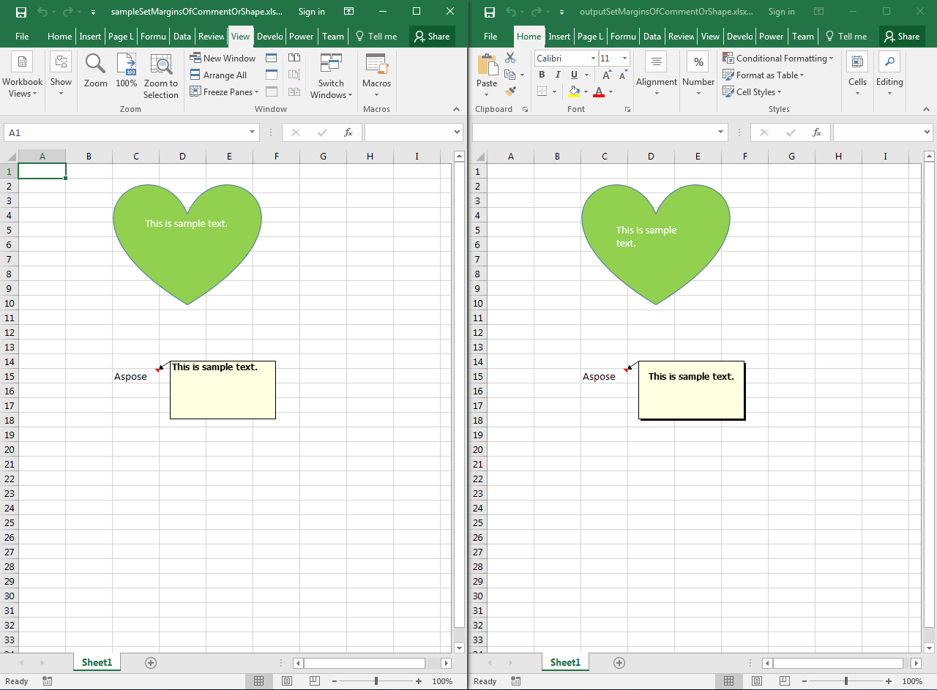Click the 100% zoom icon in ribbon
Viewport: 937px width, 690px height.
coord(127,71)
